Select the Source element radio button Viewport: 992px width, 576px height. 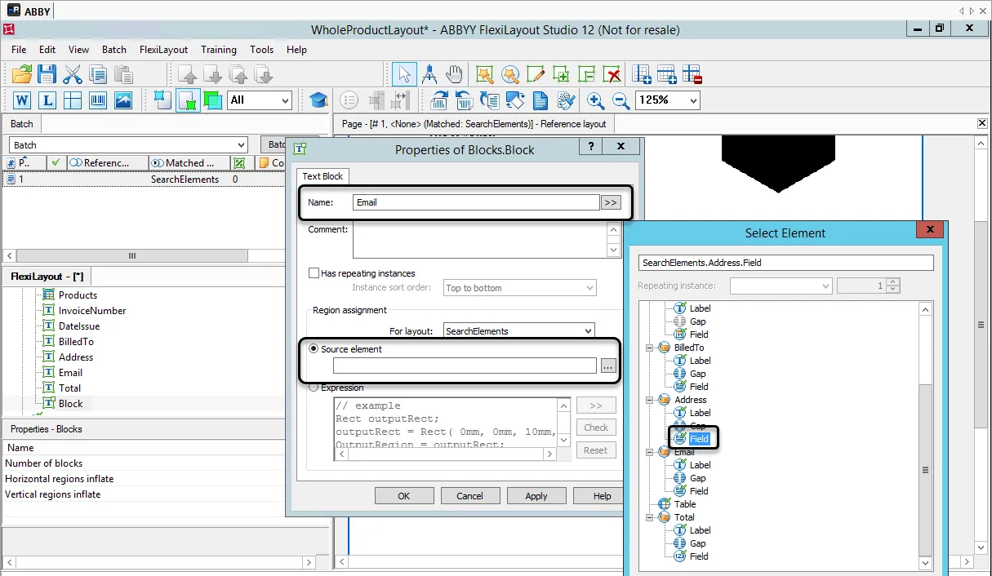(314, 349)
